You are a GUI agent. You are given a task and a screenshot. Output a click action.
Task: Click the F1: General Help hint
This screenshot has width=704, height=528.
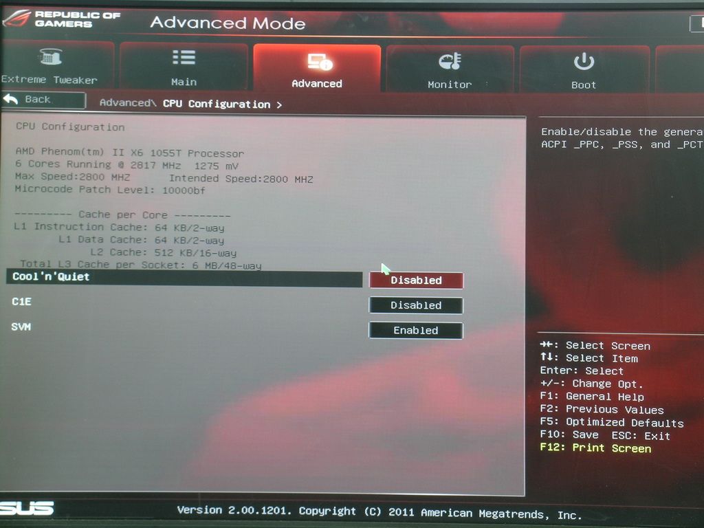click(592, 397)
